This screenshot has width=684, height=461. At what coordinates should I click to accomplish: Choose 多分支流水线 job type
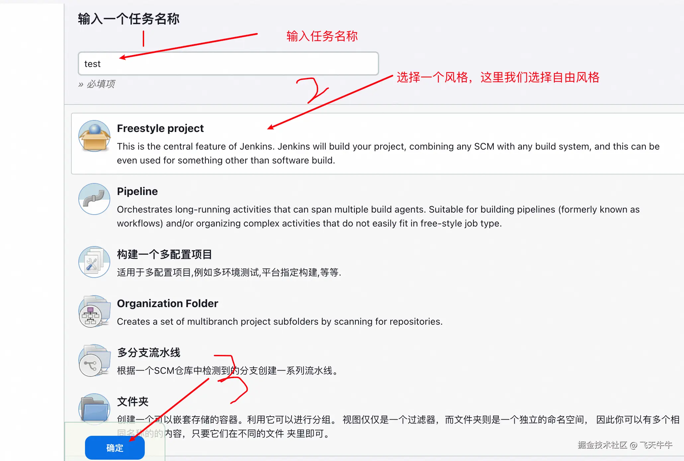click(148, 353)
